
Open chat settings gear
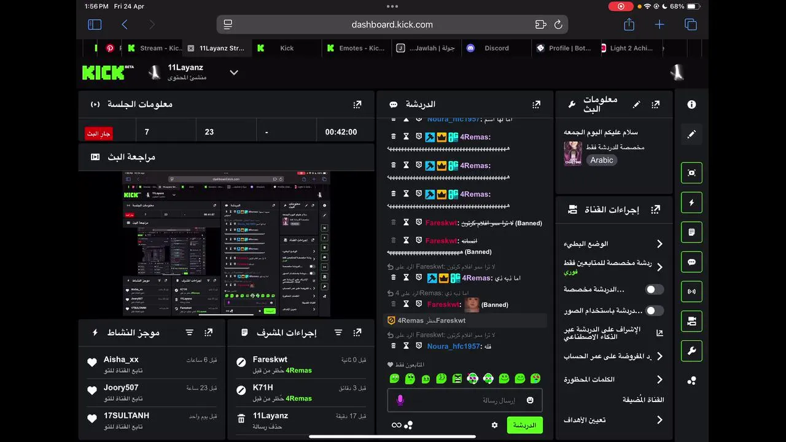[x=494, y=425]
